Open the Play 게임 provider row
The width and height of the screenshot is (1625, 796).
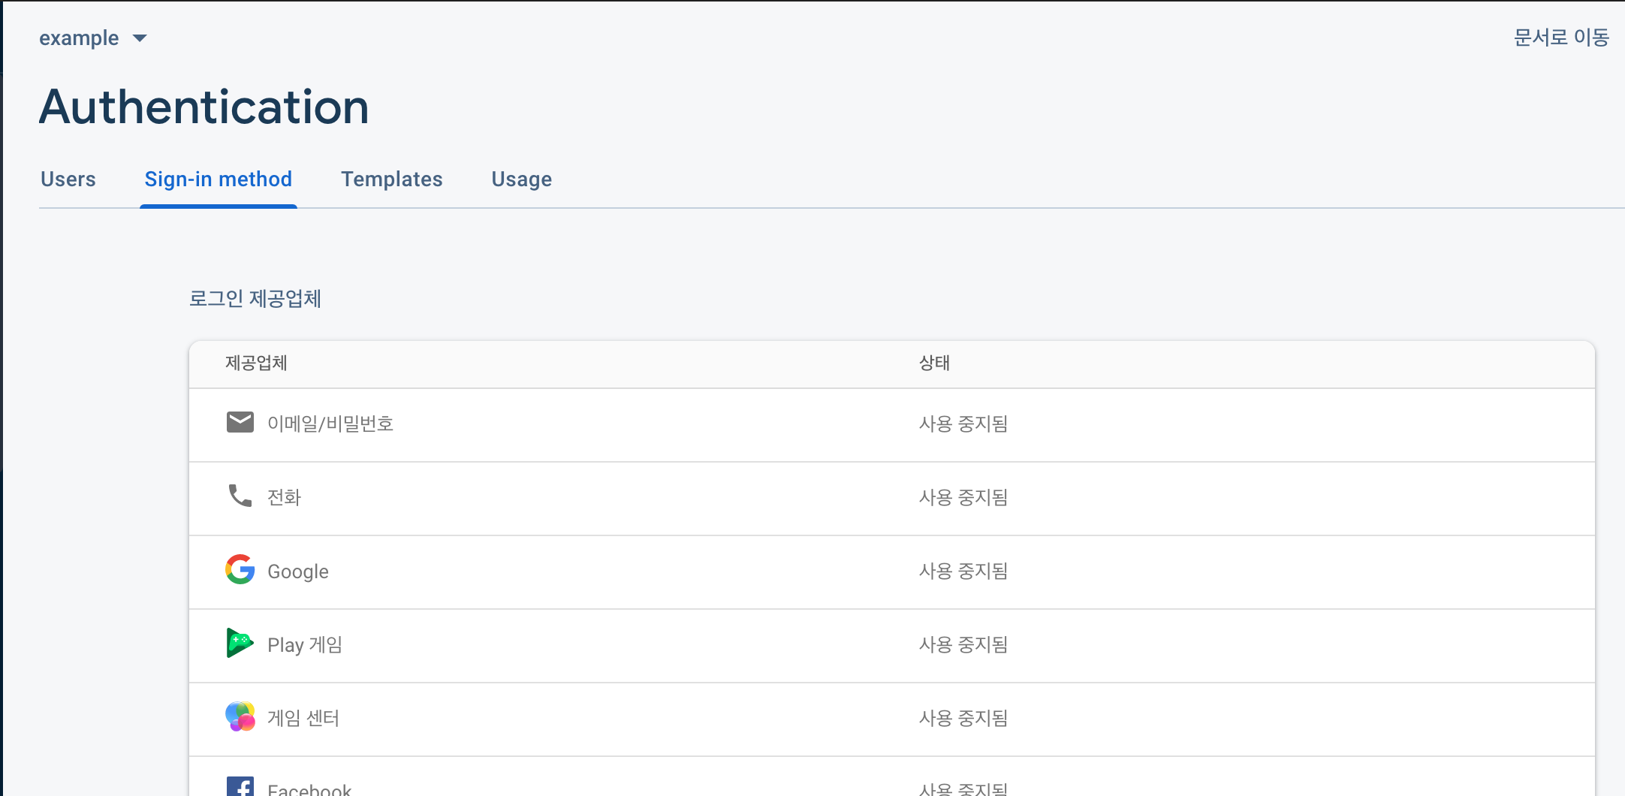(x=892, y=646)
